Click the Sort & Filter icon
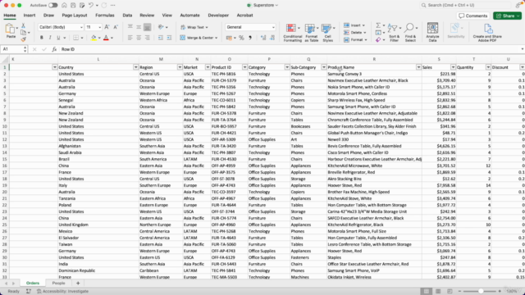Viewport: 525px width, 295px height. [394, 33]
